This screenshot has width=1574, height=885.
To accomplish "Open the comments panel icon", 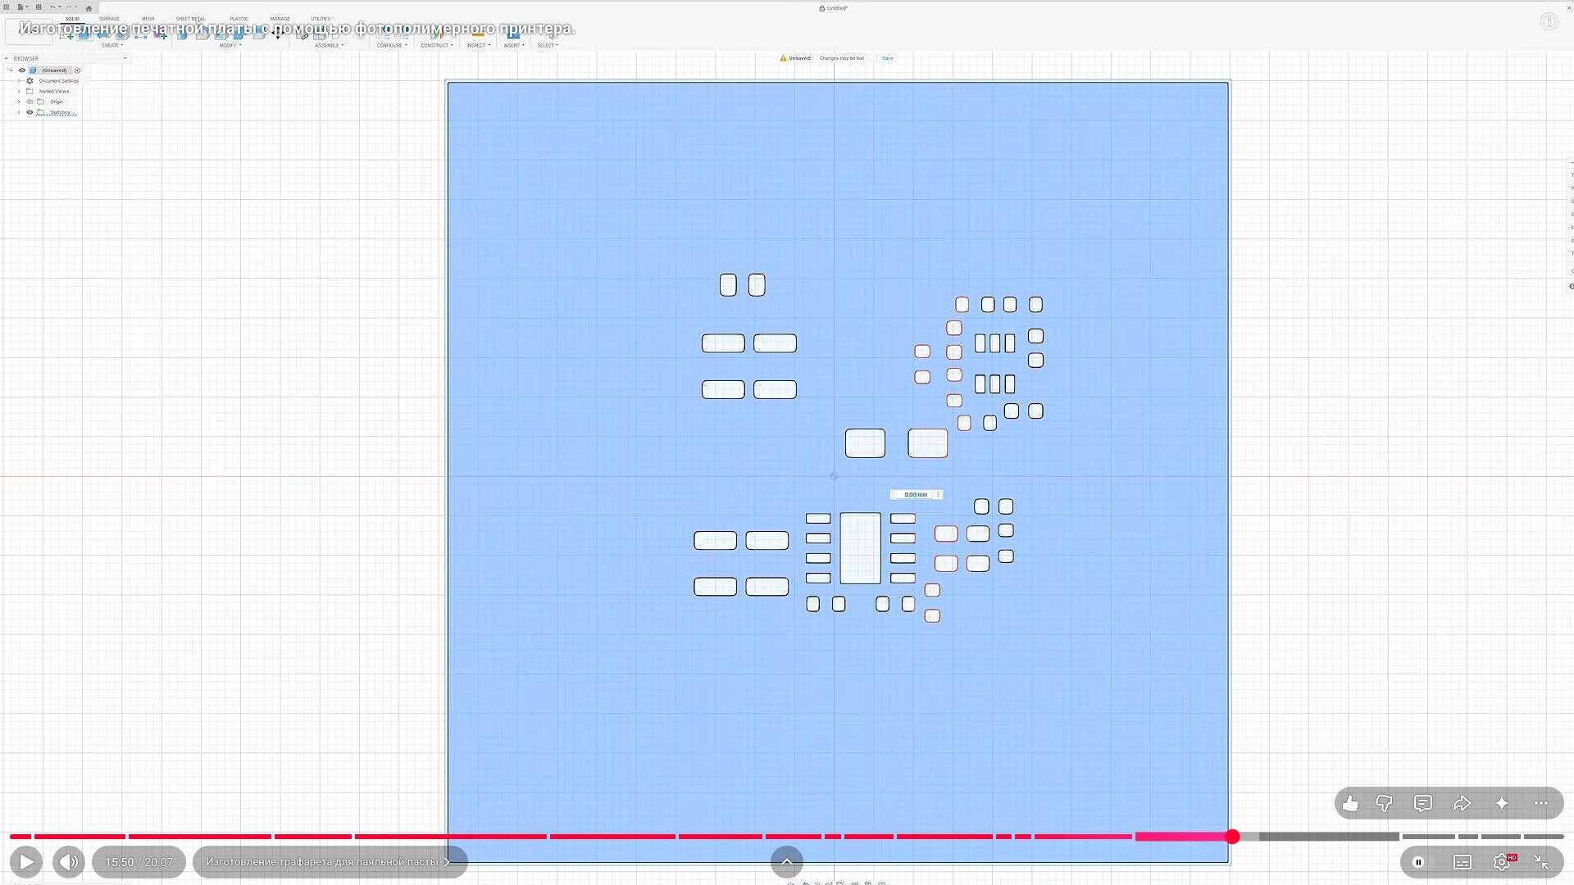I will 1423,804.
